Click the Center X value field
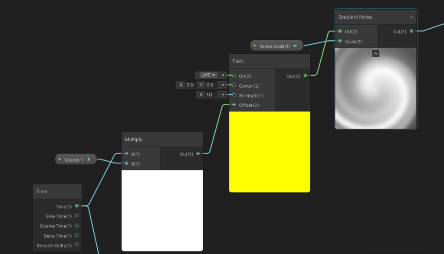This screenshot has height=254, width=444. coord(190,85)
